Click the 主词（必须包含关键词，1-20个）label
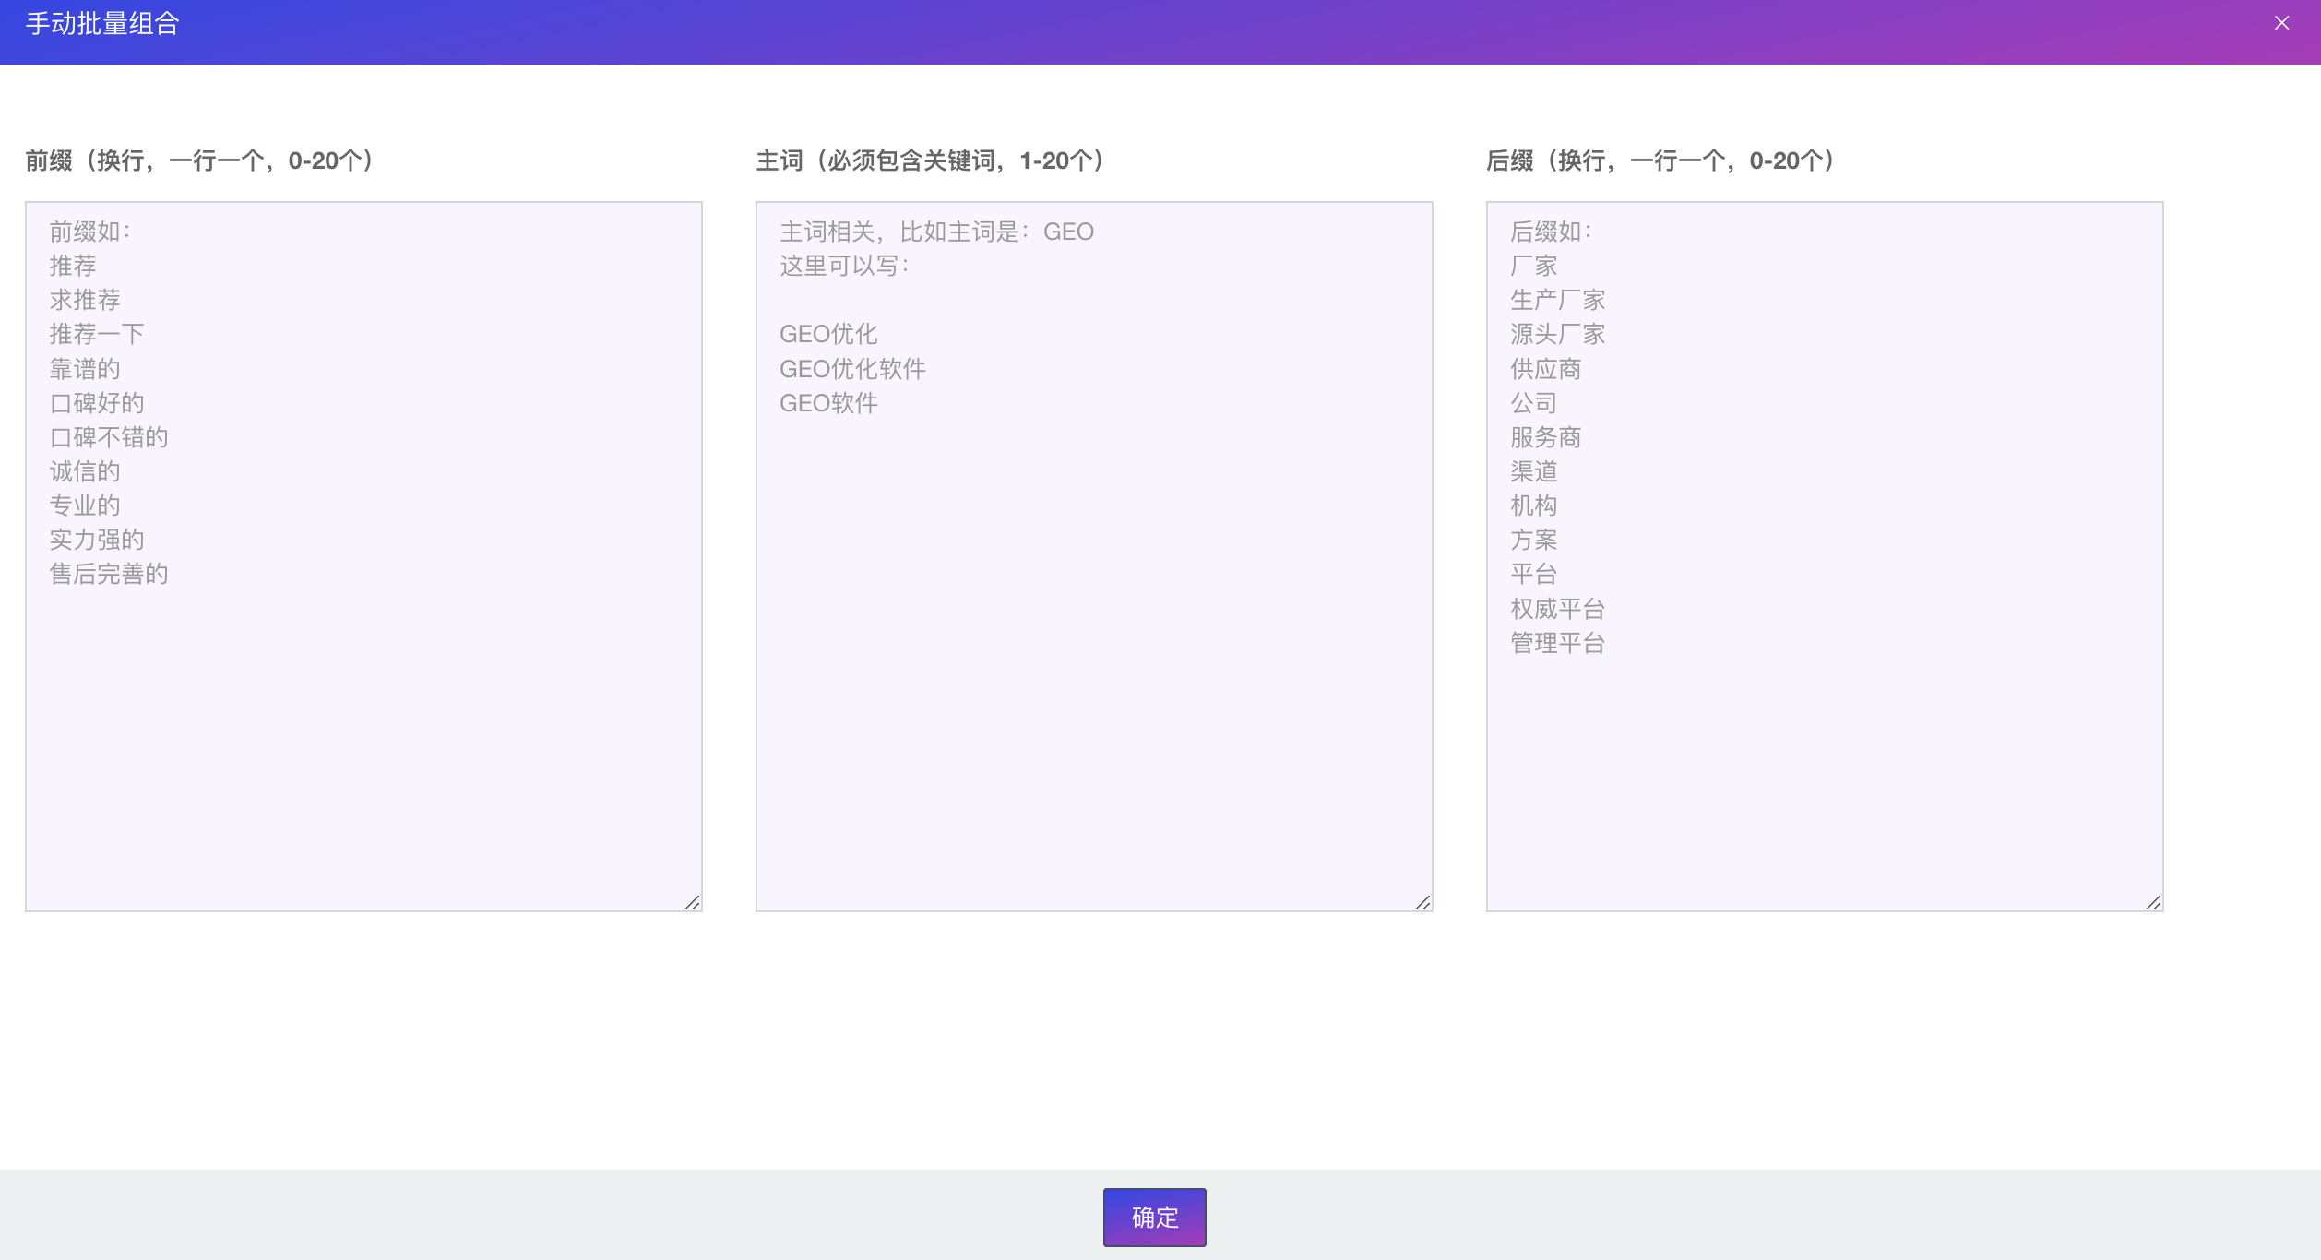Viewport: 2321px width, 1260px height. pos(930,160)
